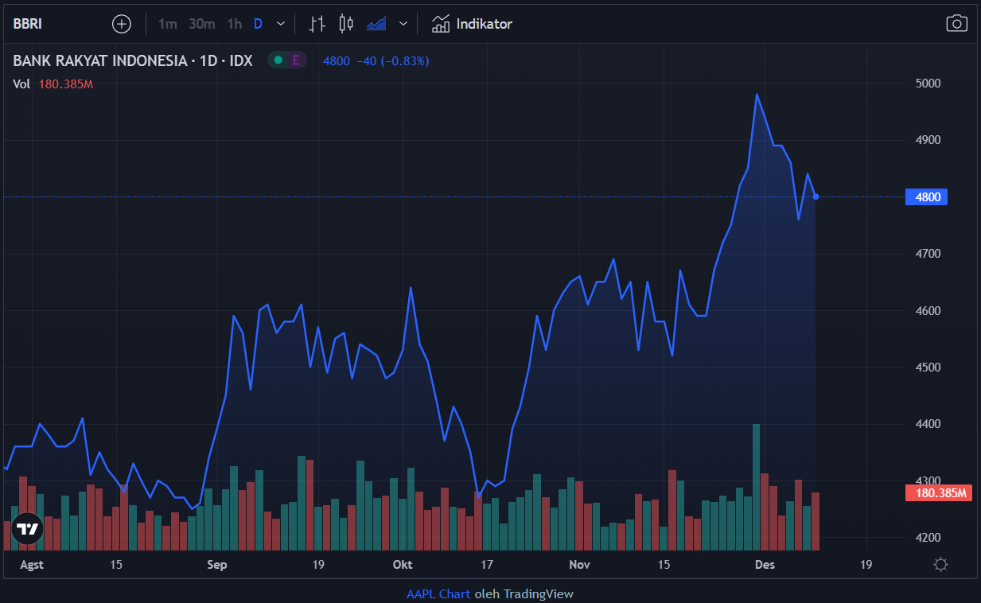The height and width of the screenshot is (603, 981).
Task: Click the 4800 −40 (−0.83%) price legend
Action: pos(376,60)
